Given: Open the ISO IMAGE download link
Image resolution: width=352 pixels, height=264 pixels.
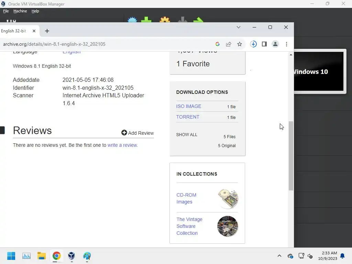Looking at the screenshot, I should [189, 107].
